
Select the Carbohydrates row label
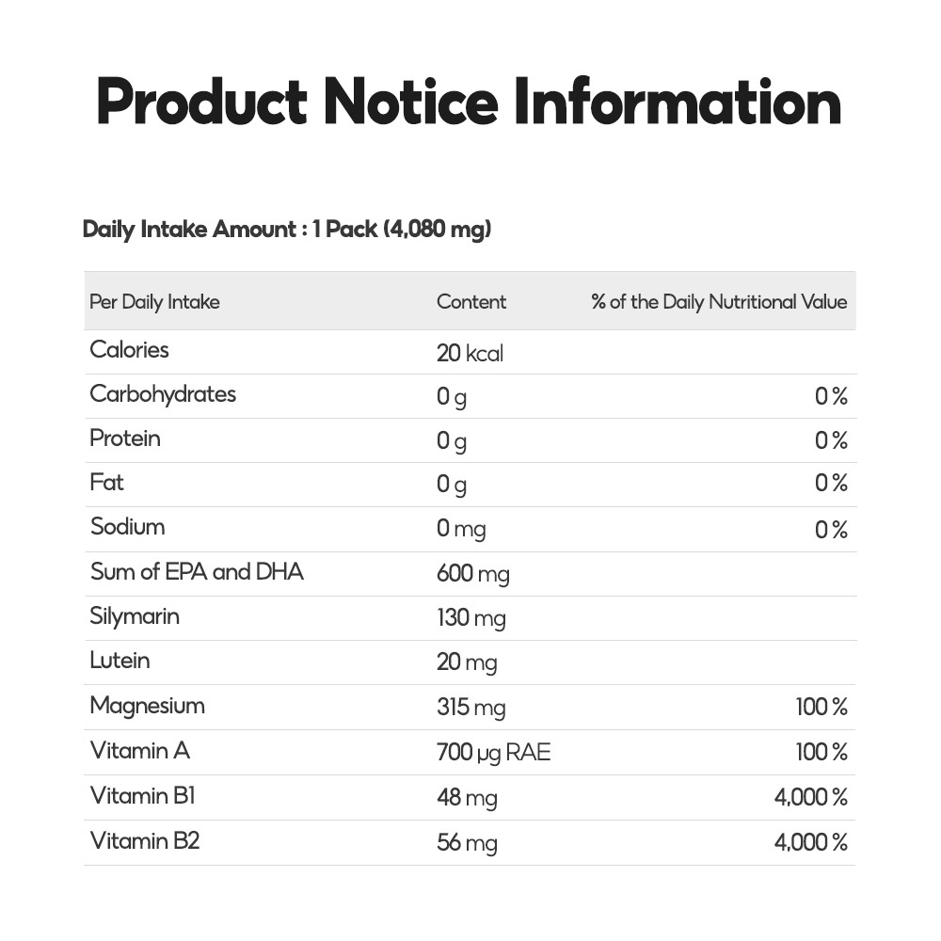[163, 394]
